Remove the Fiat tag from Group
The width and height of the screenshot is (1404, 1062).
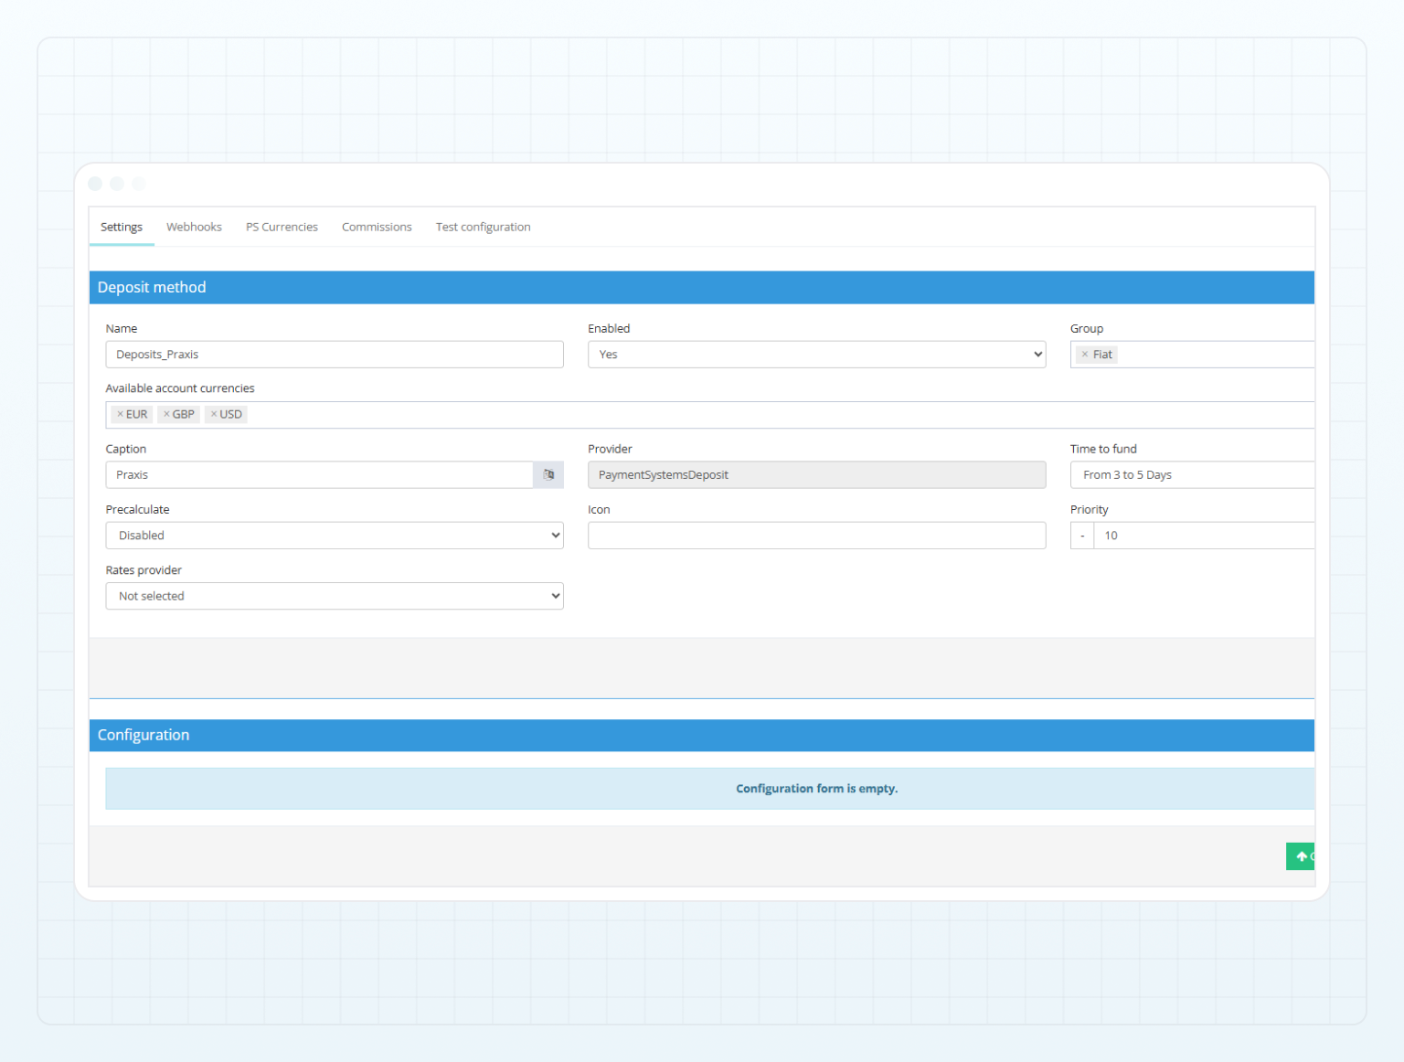[x=1085, y=355]
